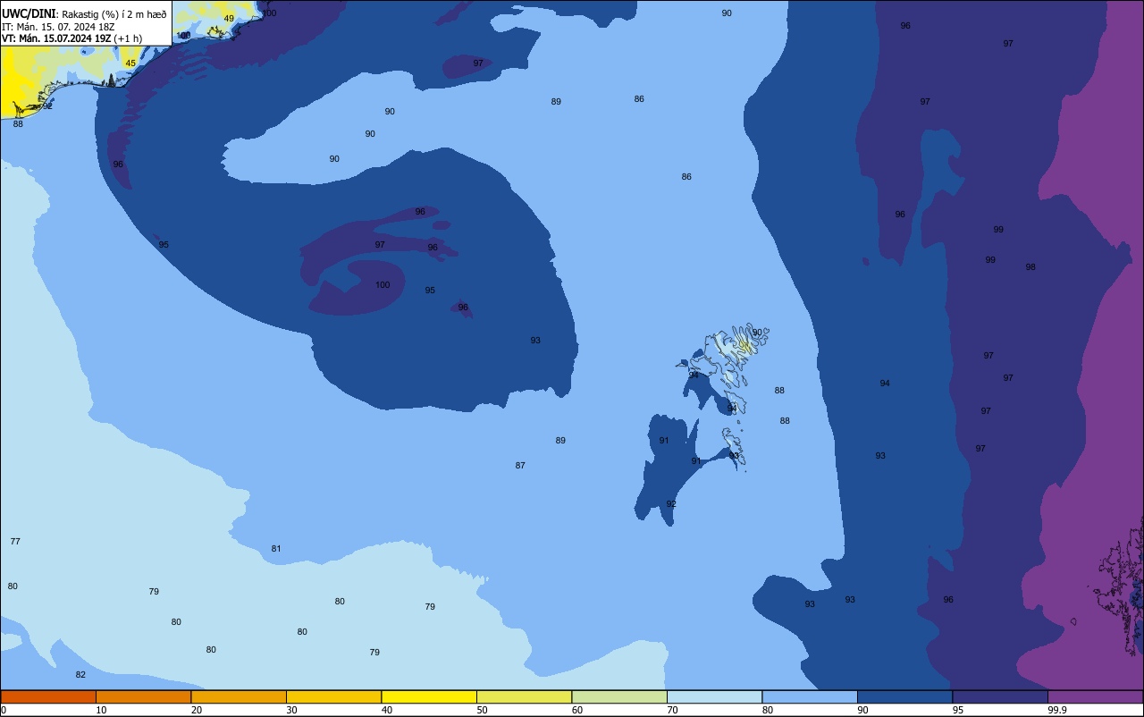Click the '100' value inside the spiral

coord(383,285)
